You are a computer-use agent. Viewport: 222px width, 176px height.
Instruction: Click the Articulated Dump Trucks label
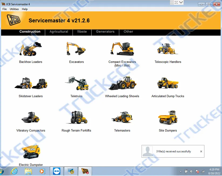point(168,96)
